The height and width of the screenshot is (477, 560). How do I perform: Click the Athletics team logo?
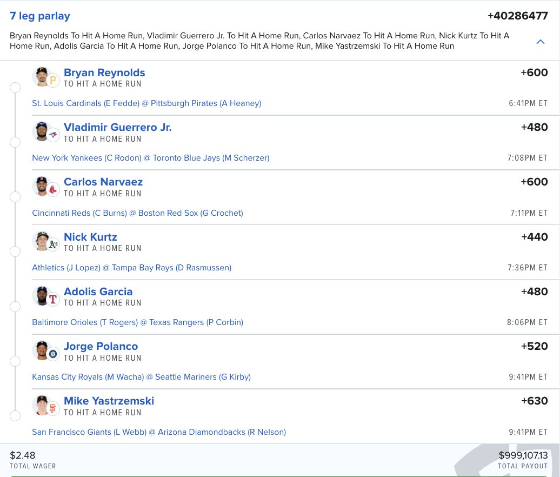tap(53, 244)
